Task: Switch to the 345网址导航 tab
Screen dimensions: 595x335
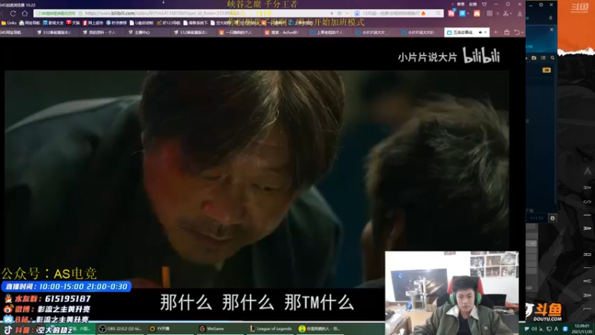Action: click(x=15, y=33)
